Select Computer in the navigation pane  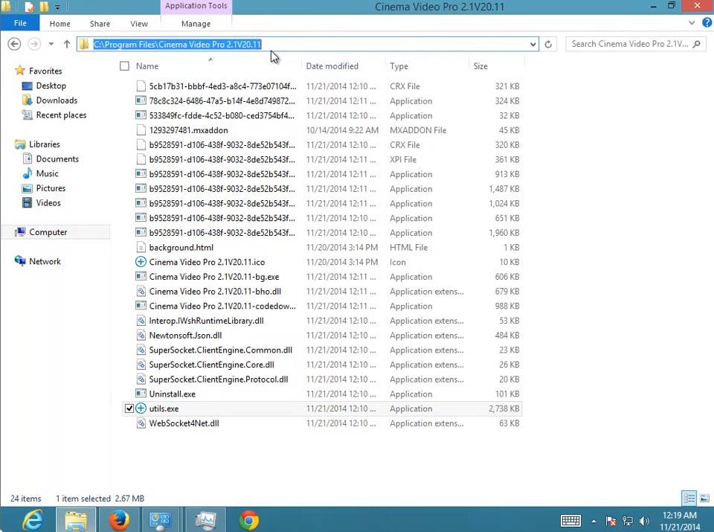48,232
